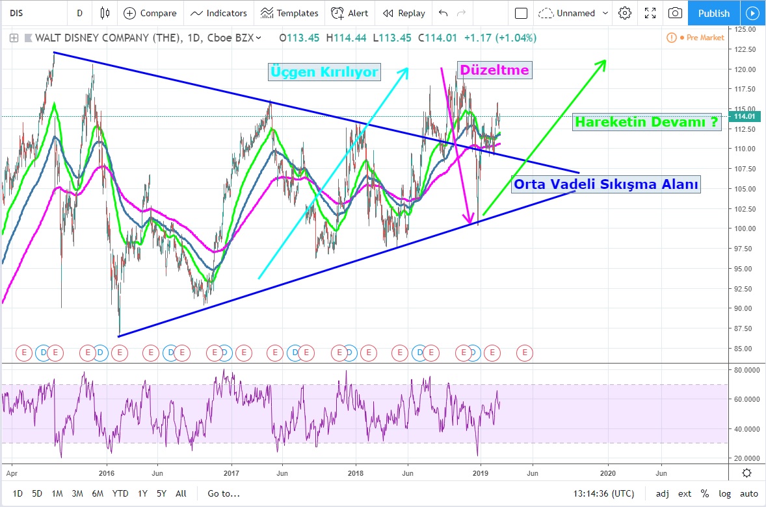766x507 pixels.
Task: Click the Pre Market status label
Action: coord(705,38)
